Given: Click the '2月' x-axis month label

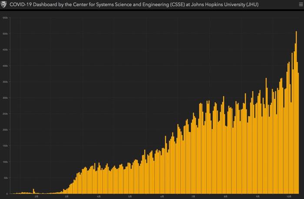Looking at the screenshot, I should 36,197.
